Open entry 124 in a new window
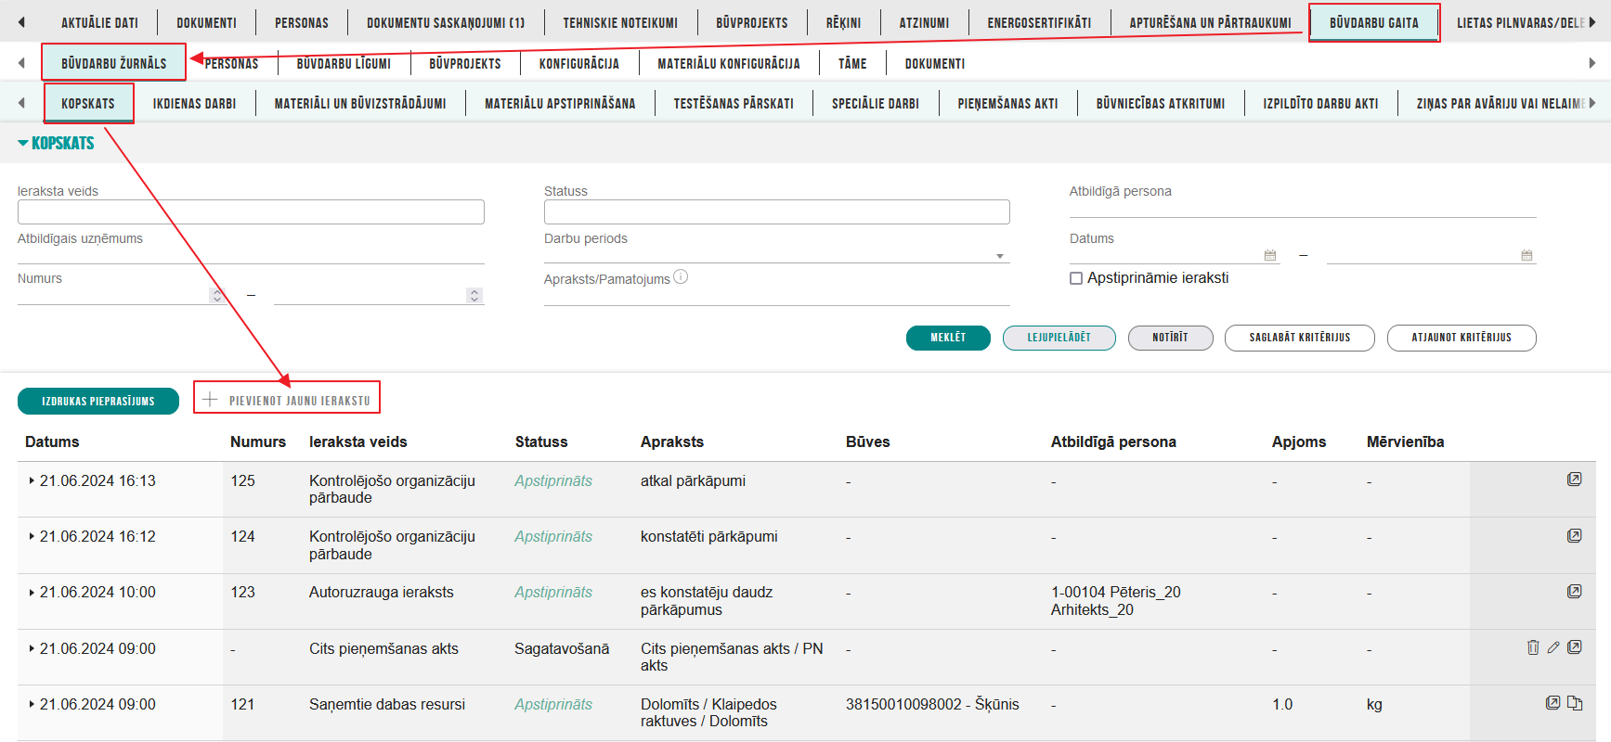Image resolution: width=1611 pixels, height=742 pixels. click(1574, 535)
